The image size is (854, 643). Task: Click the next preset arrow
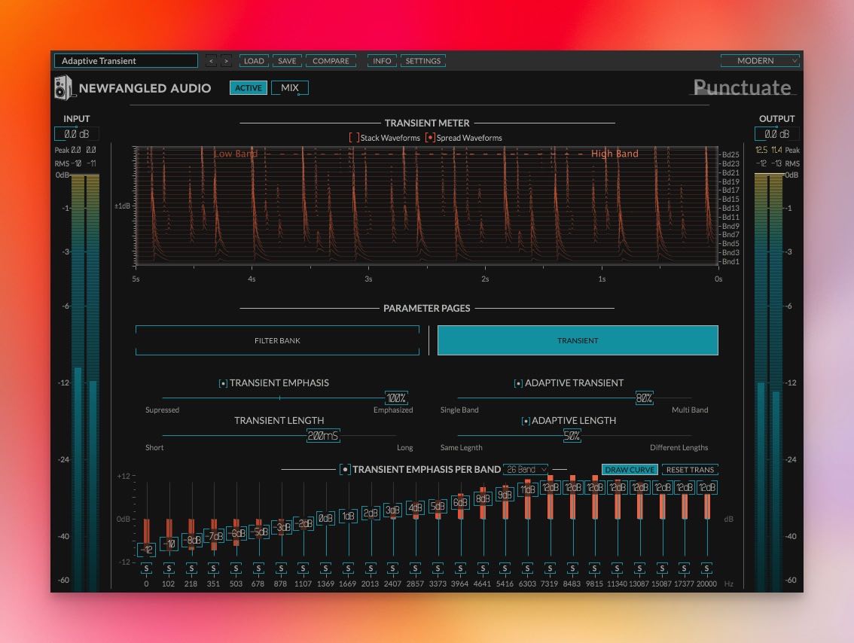(225, 61)
